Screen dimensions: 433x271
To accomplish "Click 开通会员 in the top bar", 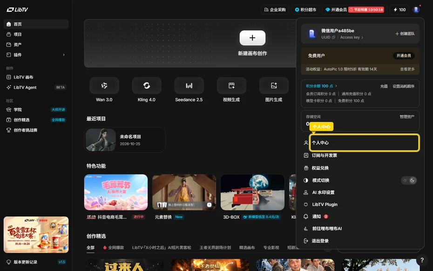I will click(336, 10).
